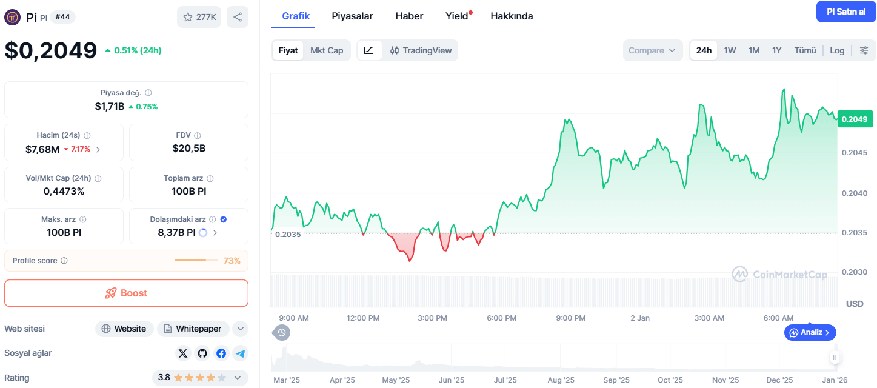
Task: Click the share icon button
Action: click(x=238, y=17)
